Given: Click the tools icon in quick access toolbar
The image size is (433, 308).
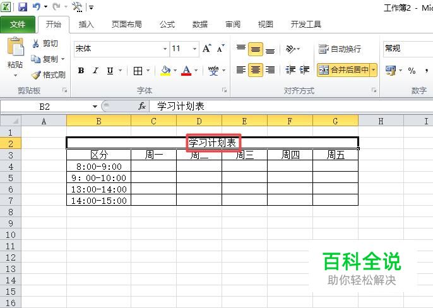Looking at the screenshot, I should pyautogui.click(x=77, y=7).
